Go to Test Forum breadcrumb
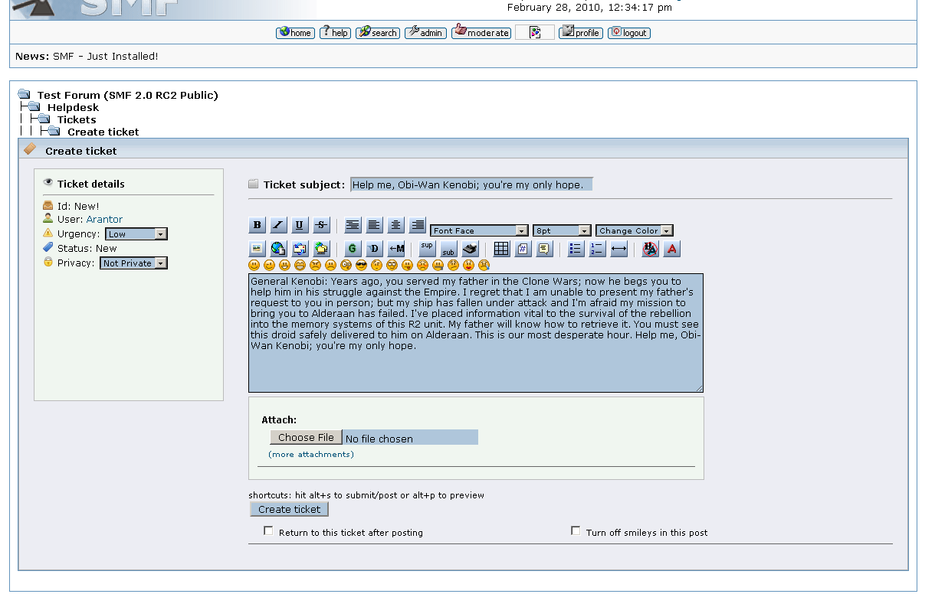The width and height of the screenshot is (935, 607). tap(128, 95)
